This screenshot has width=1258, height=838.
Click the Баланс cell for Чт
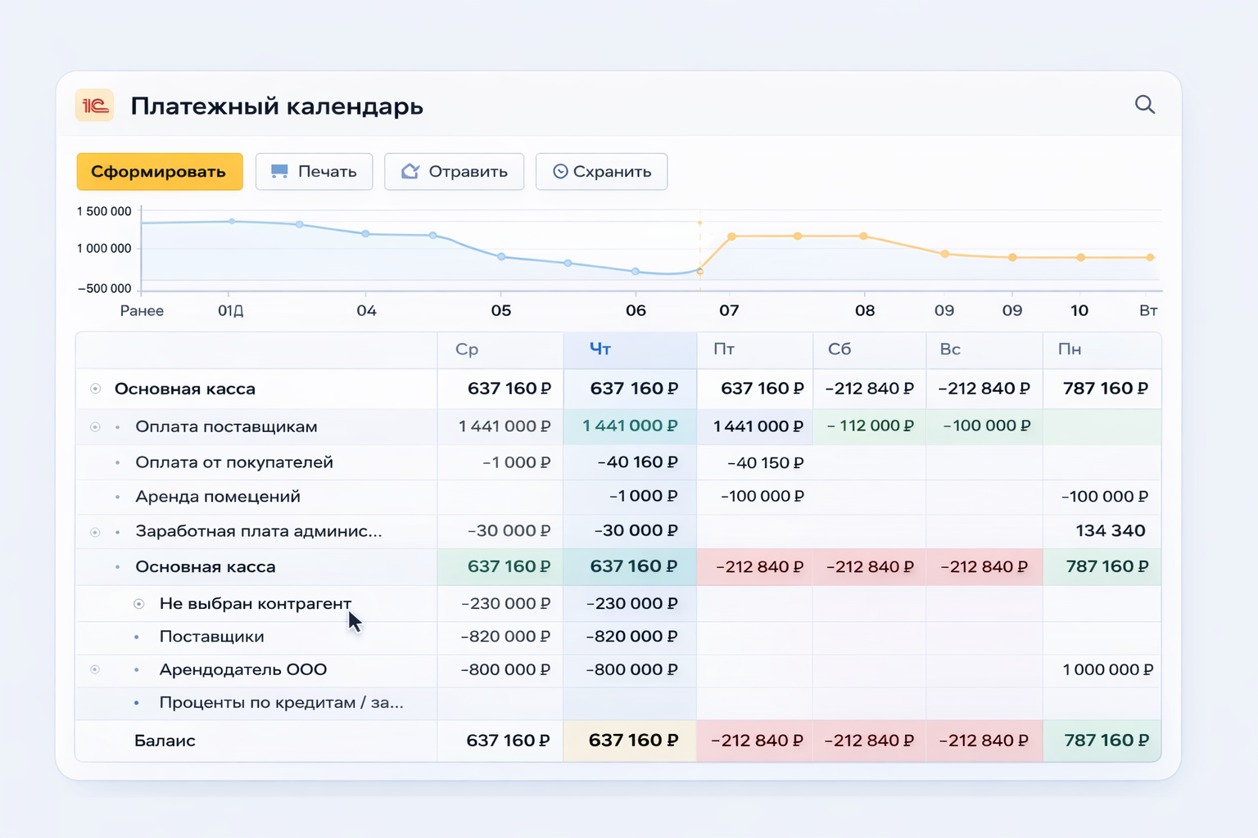(x=631, y=741)
